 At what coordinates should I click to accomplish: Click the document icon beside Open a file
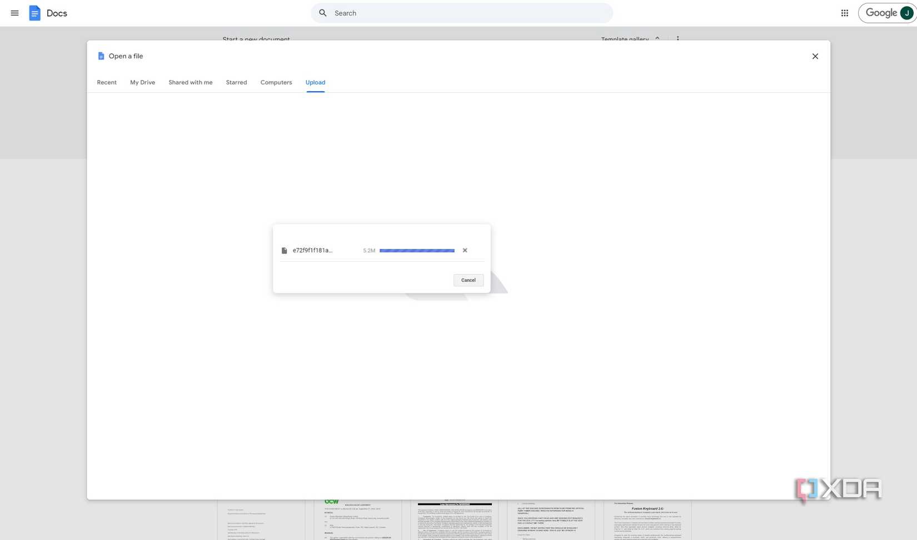101,56
